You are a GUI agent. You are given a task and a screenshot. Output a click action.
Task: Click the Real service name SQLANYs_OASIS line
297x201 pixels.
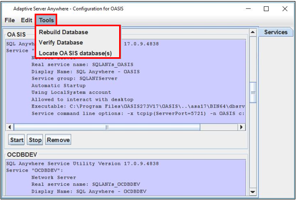(82, 65)
